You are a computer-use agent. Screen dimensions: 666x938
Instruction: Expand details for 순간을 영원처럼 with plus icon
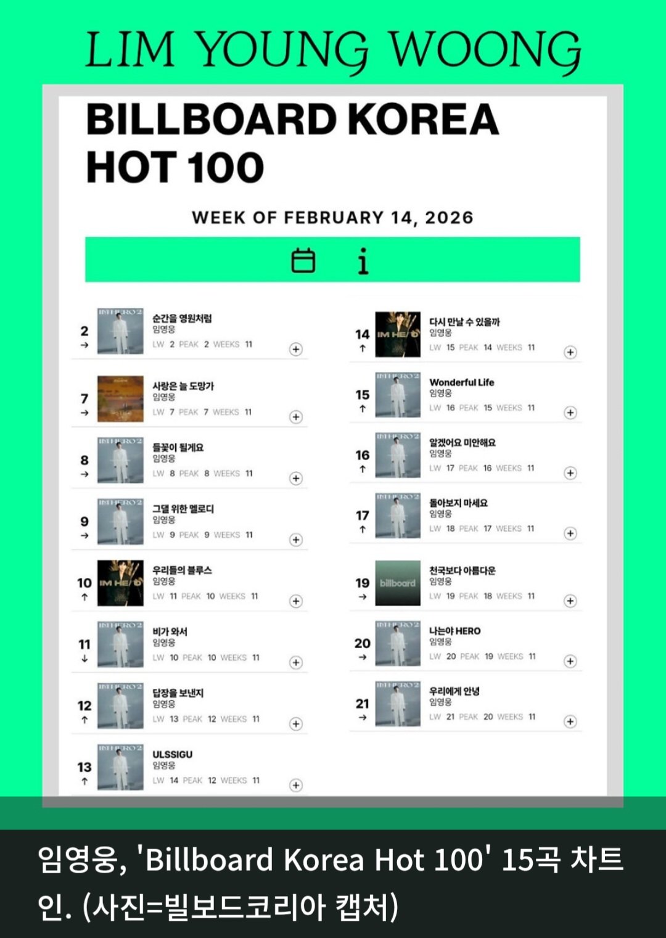point(296,350)
